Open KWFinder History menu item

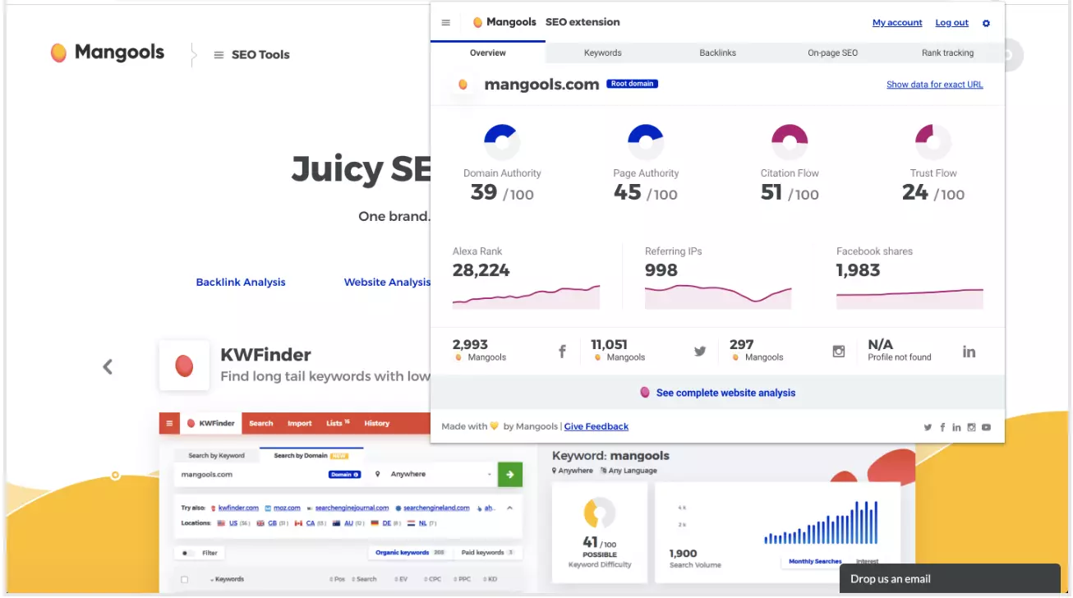click(377, 423)
